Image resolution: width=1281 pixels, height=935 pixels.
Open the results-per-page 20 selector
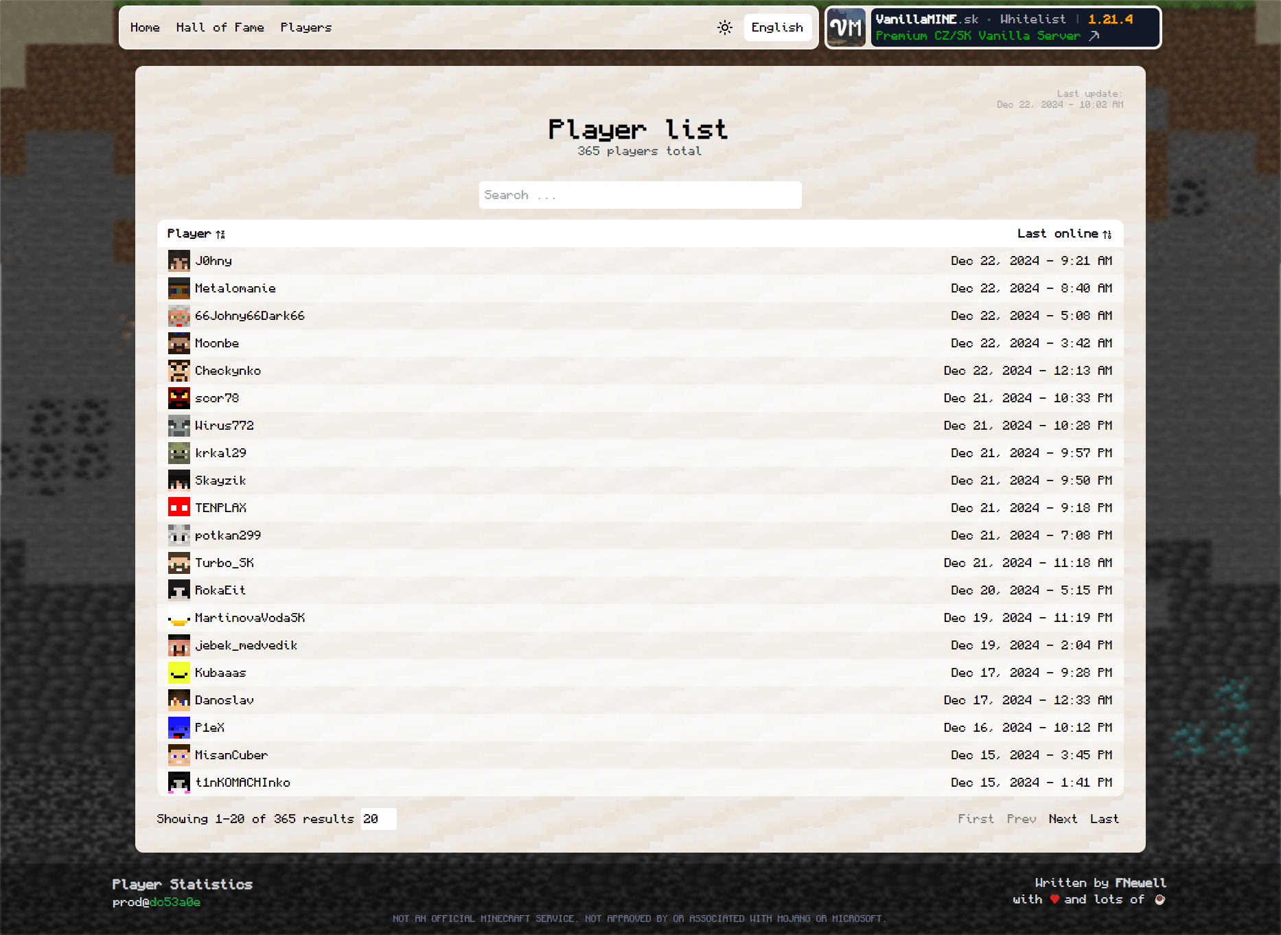(378, 819)
